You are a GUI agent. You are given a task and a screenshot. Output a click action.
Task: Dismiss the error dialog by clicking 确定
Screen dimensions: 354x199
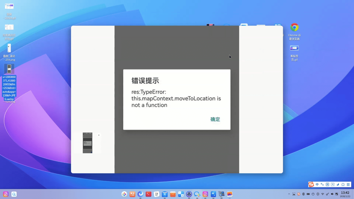click(215, 119)
